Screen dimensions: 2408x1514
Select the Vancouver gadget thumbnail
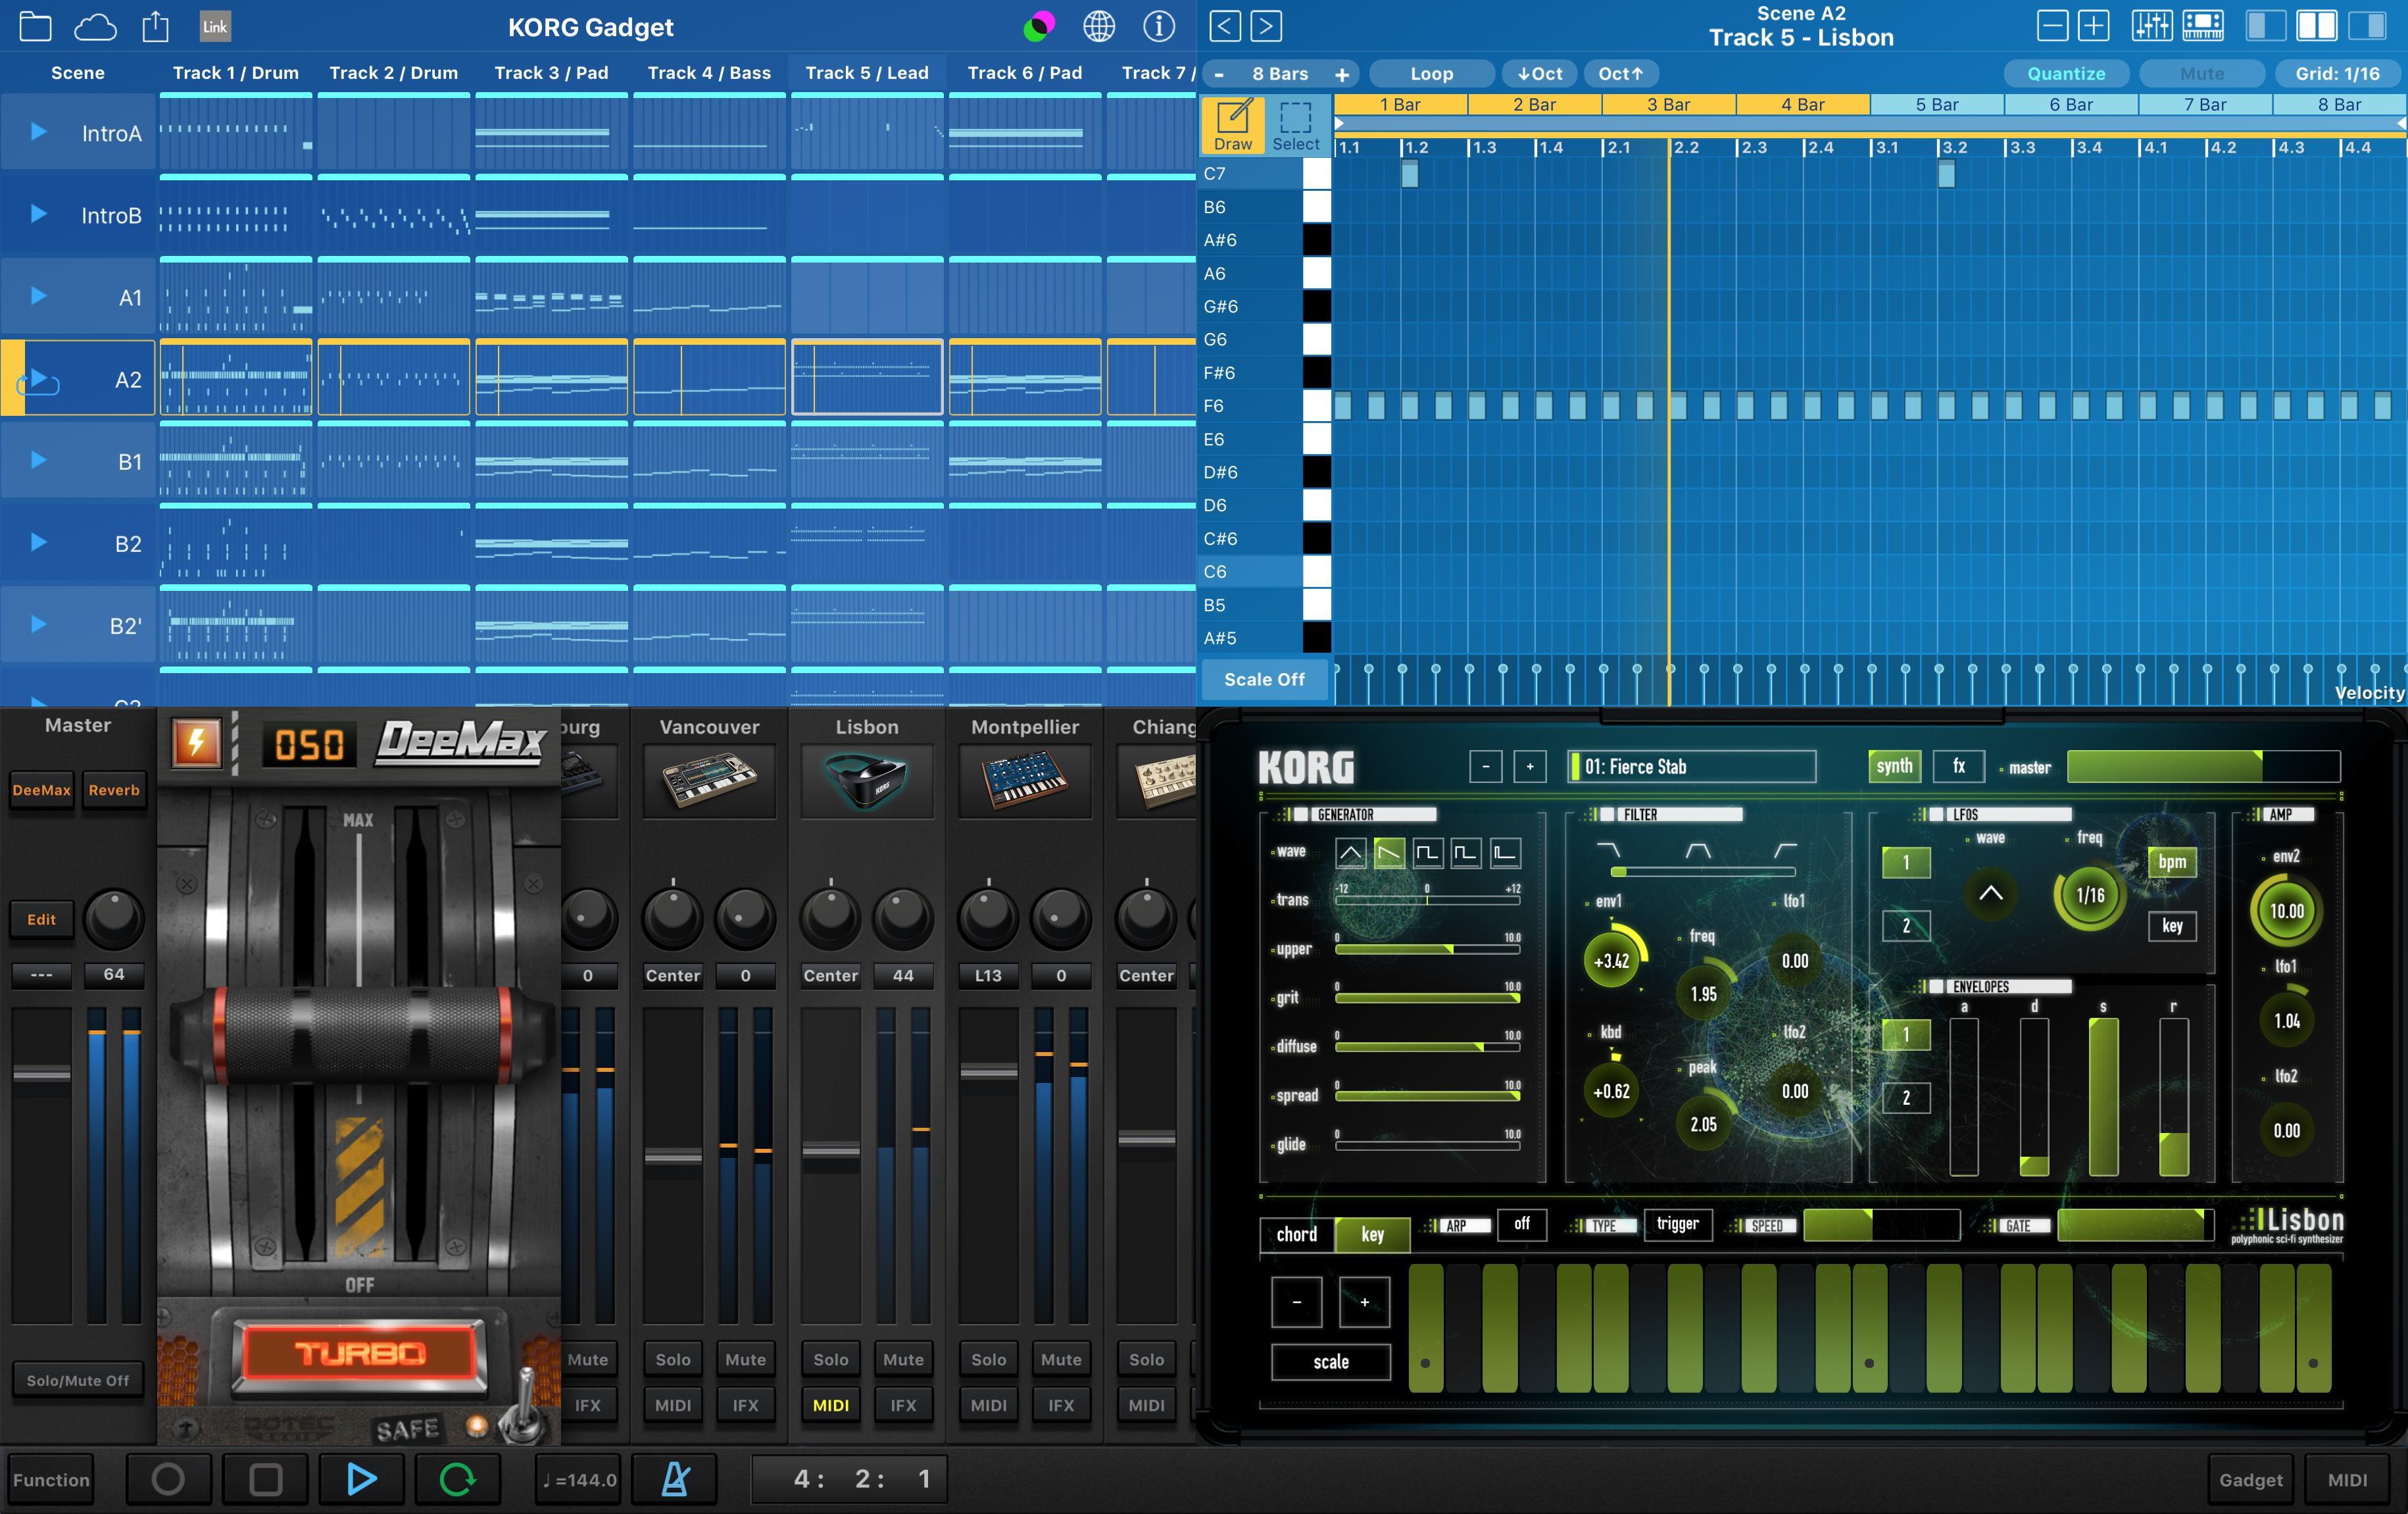[x=709, y=782]
